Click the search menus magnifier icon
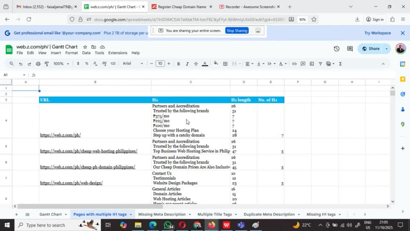 pos(11,64)
